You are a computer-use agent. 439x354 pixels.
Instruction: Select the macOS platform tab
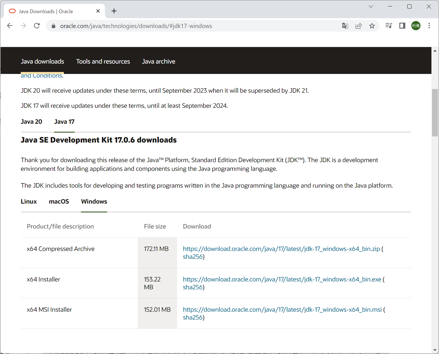[x=59, y=201]
